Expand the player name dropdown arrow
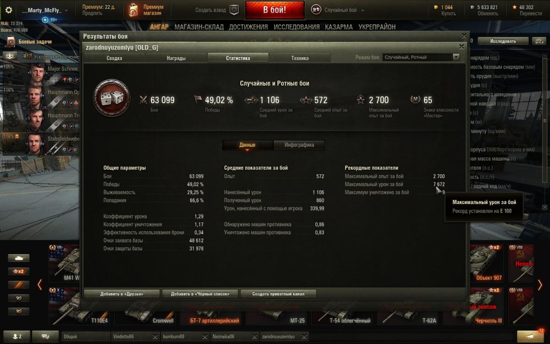 (x=66, y=10)
